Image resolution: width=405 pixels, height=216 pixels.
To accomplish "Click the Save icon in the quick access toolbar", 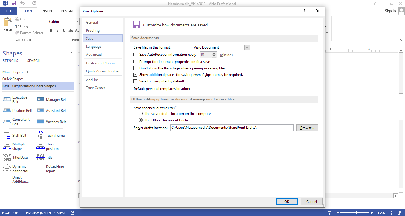I will tap(14, 3).
